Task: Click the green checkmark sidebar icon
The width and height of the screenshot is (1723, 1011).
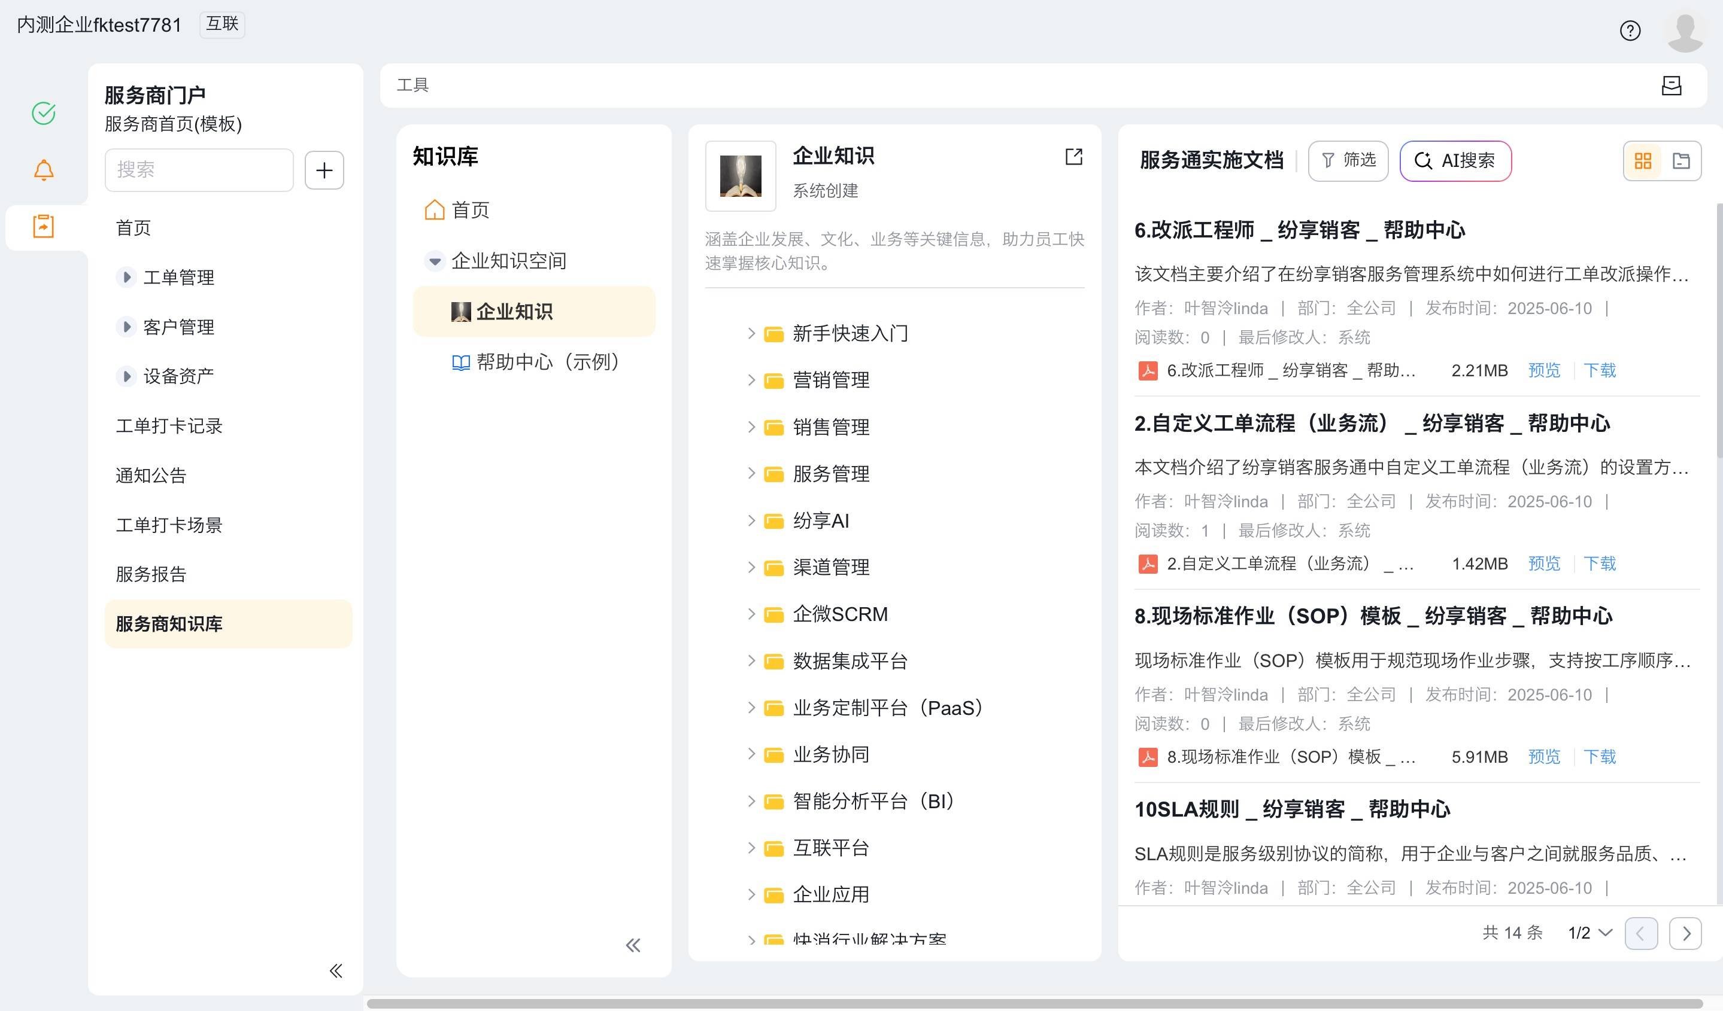Action: pyautogui.click(x=44, y=112)
